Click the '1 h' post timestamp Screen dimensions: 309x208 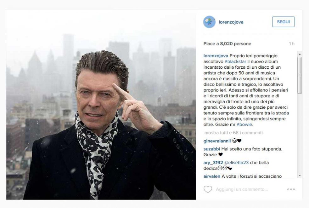click(x=292, y=43)
